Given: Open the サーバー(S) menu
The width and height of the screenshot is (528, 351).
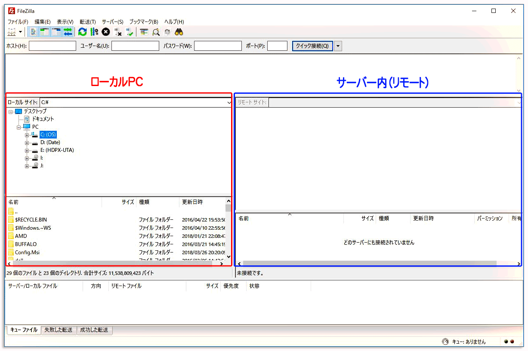Looking at the screenshot, I should tap(113, 22).
